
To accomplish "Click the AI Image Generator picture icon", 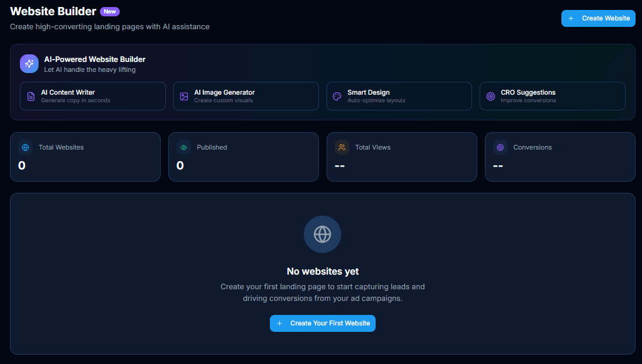I will [x=184, y=96].
